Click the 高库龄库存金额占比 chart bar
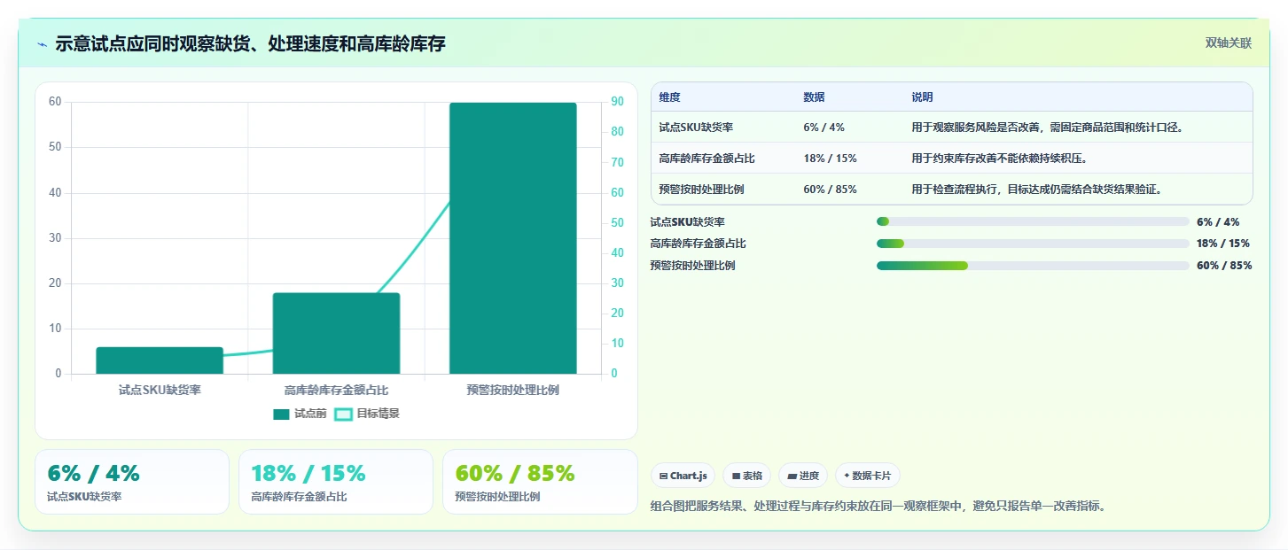This screenshot has height=550, width=1288. tap(336, 333)
